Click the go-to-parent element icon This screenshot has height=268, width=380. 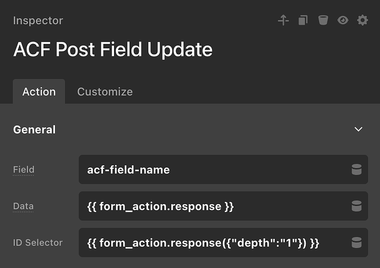pos(283,20)
